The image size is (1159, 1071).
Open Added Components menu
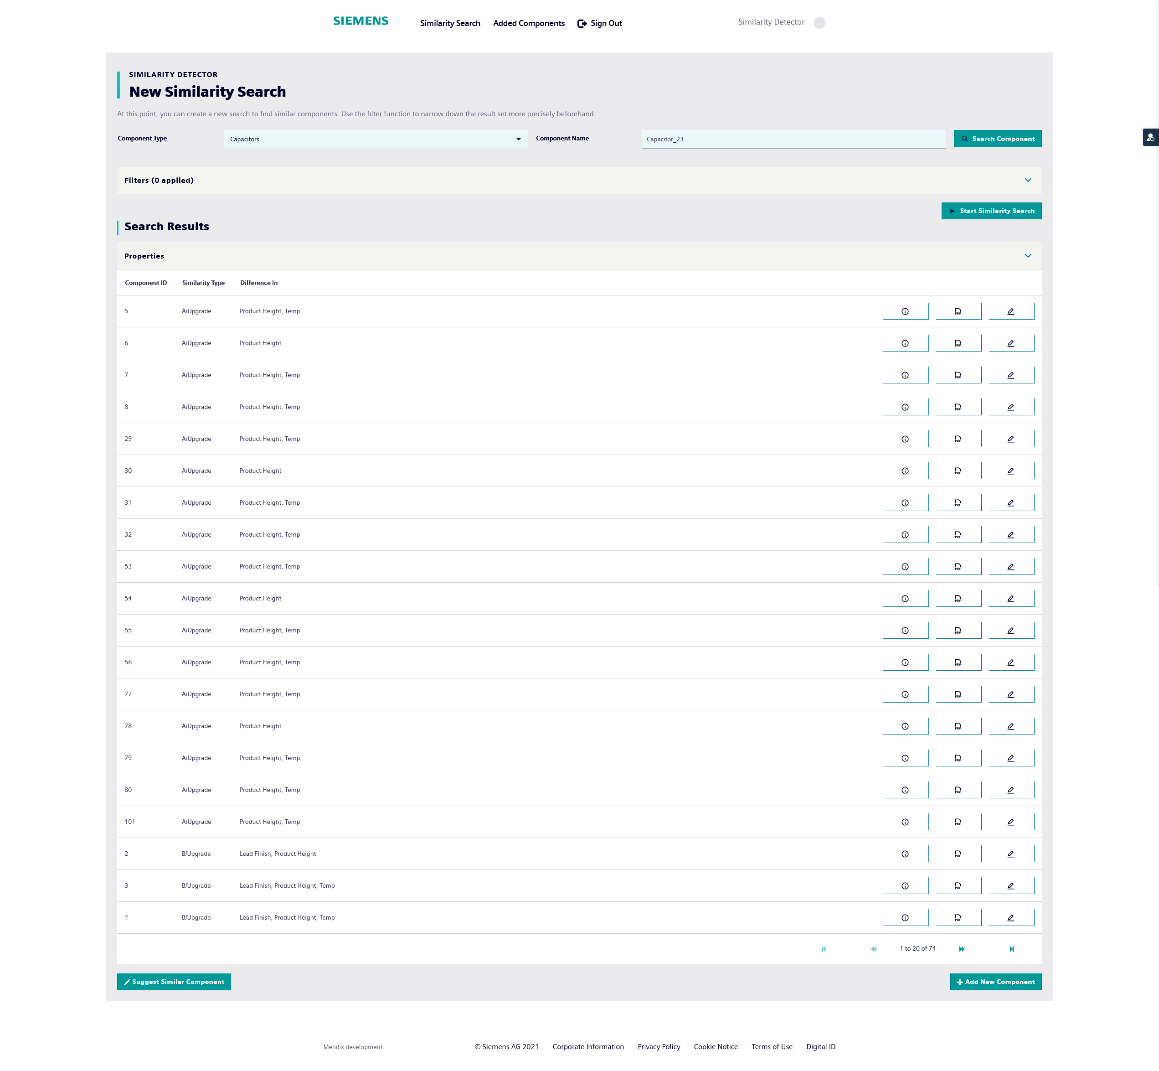[x=529, y=23]
